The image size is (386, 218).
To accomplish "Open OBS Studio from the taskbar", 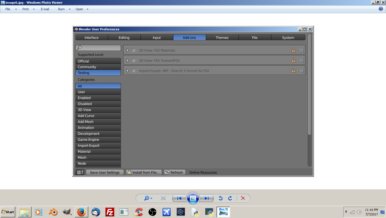I will tap(152, 212).
